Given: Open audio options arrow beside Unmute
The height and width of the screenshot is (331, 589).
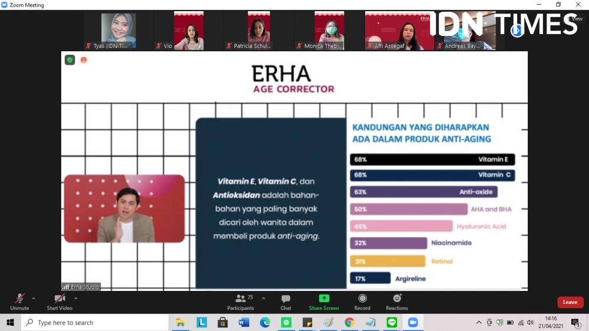Looking at the screenshot, I should tap(34, 299).
